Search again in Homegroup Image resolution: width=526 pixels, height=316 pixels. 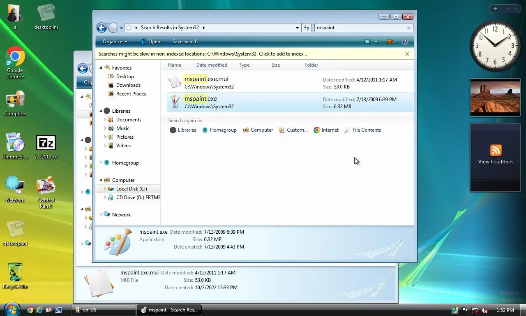tap(219, 130)
